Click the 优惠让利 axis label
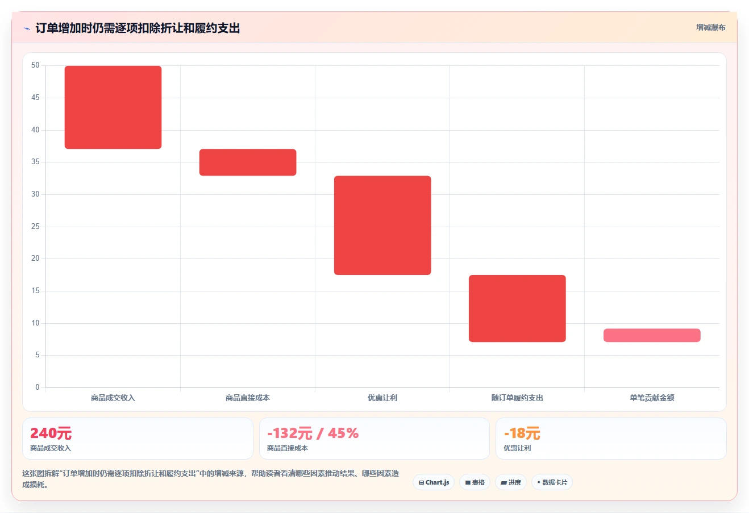Image resolution: width=749 pixels, height=513 pixels. pos(382,398)
